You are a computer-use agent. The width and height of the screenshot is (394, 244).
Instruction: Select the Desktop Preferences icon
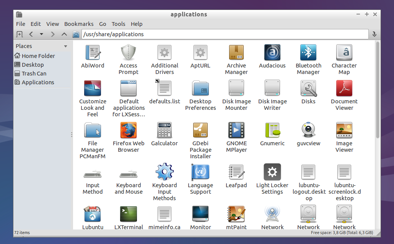coord(200,88)
